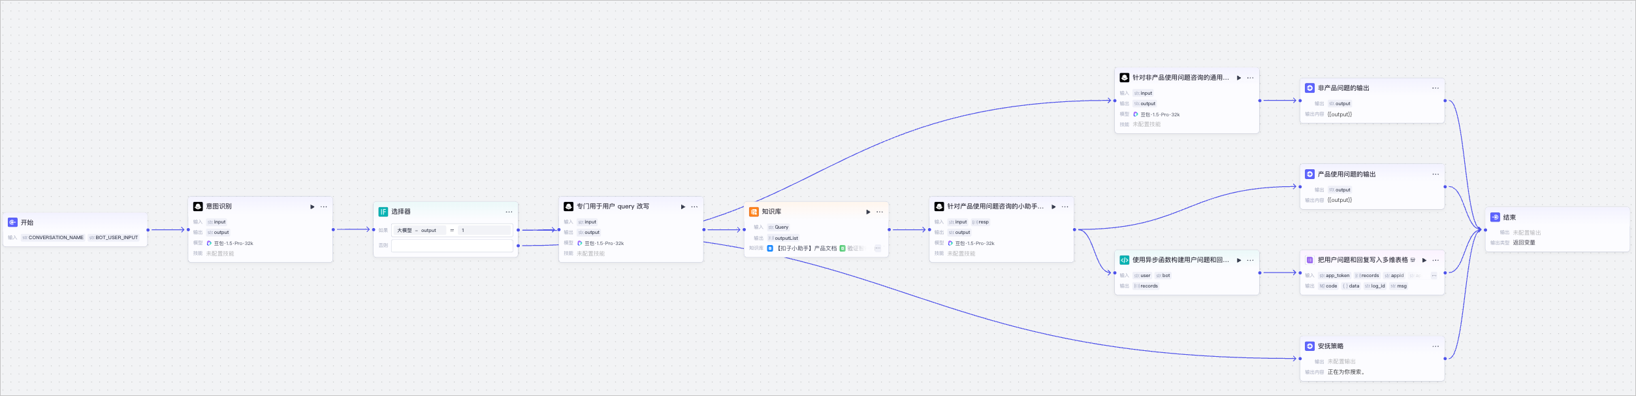The image size is (1636, 396).
Task: Click the 安抚策略 message node icon
Action: 1309,346
